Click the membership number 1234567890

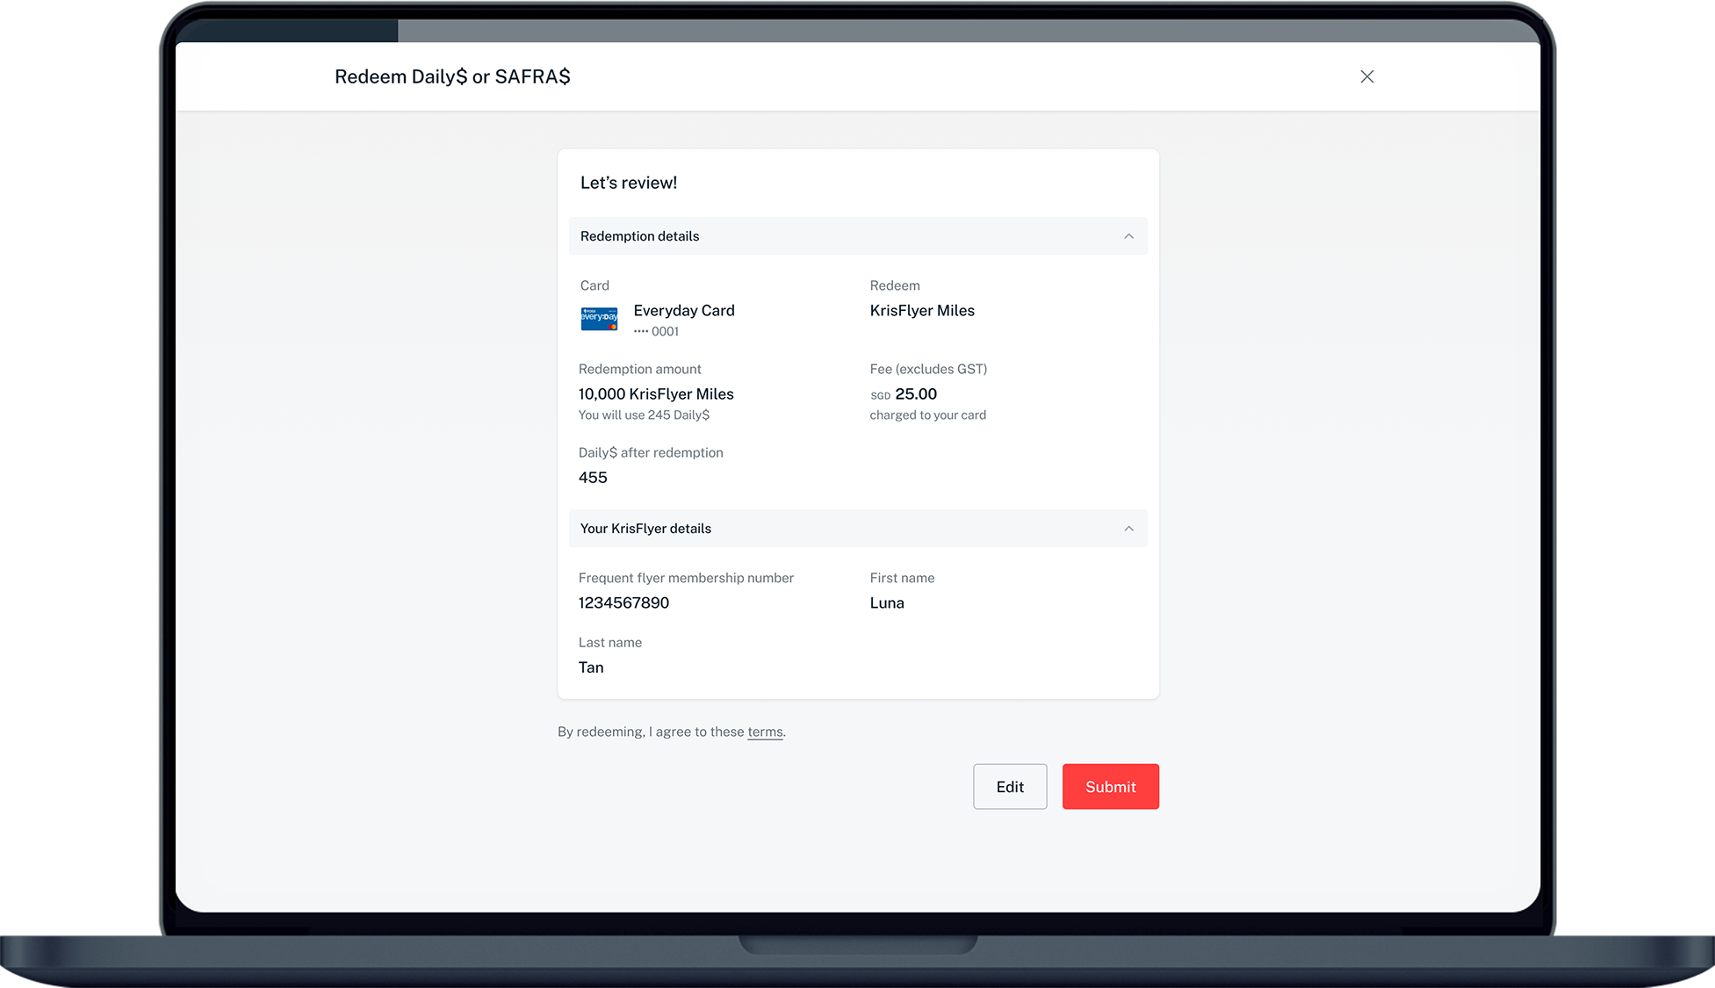pyautogui.click(x=623, y=603)
